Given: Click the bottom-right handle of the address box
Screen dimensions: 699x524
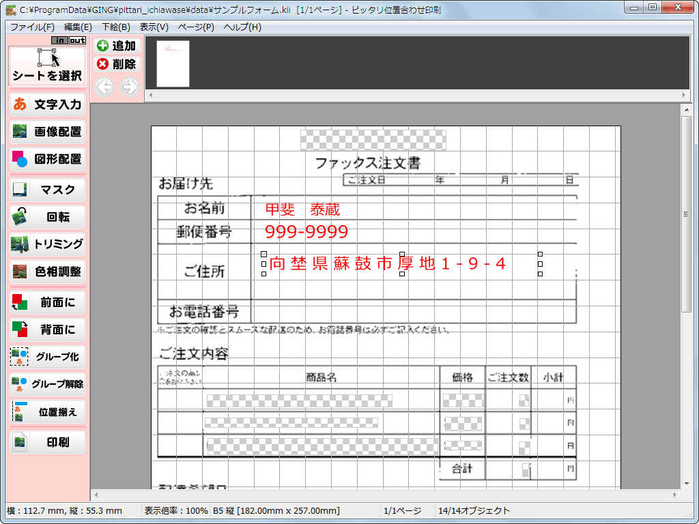Looking at the screenshot, I should [x=541, y=274].
